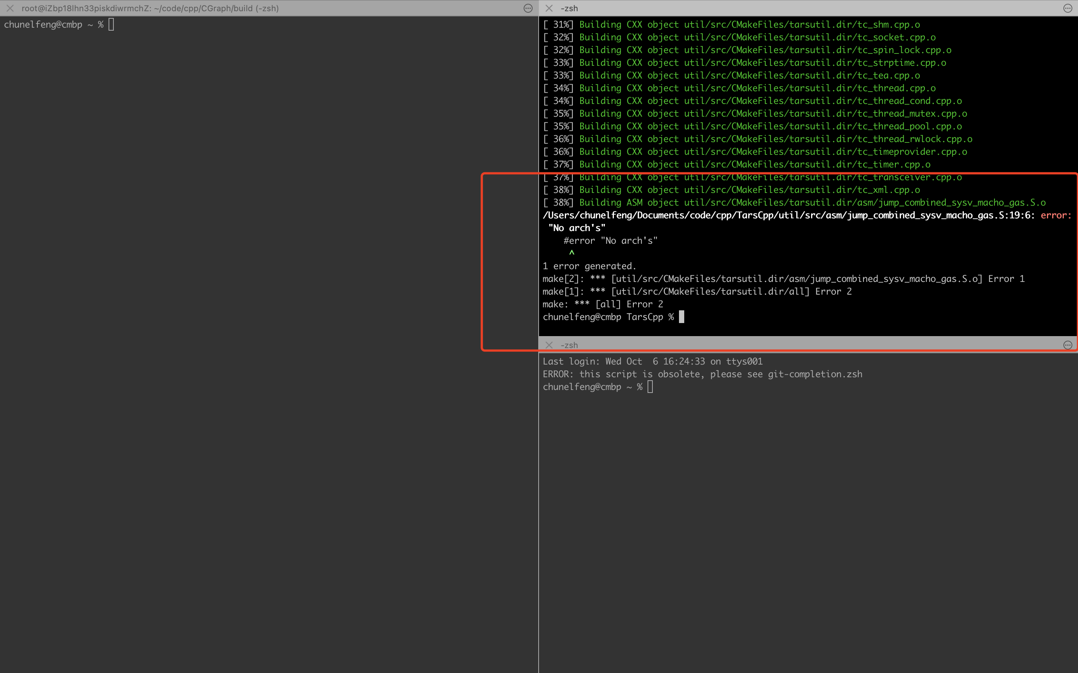Click the CGraph build title bar text
This screenshot has width=1078, height=673.
coord(149,8)
